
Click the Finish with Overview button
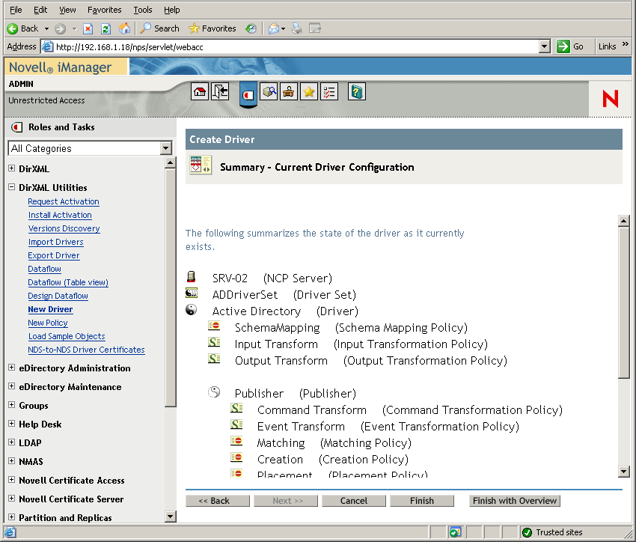[x=515, y=500]
